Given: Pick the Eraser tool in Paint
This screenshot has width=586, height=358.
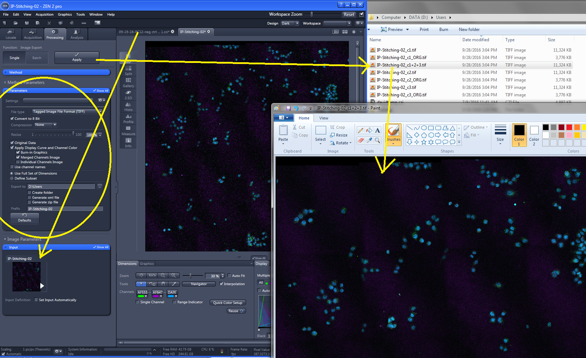Looking at the screenshot, I should [x=361, y=140].
